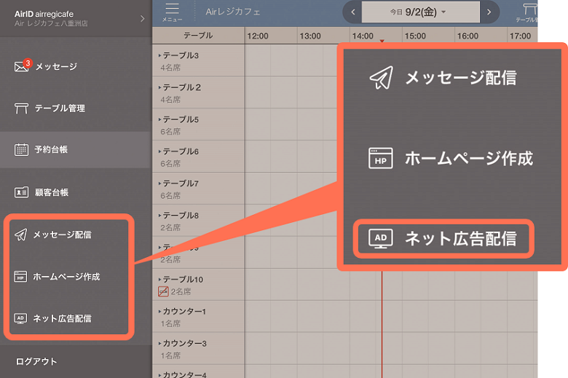Click the テーブル column header
Image resolution: width=568 pixels, height=378 pixels.
tap(198, 36)
